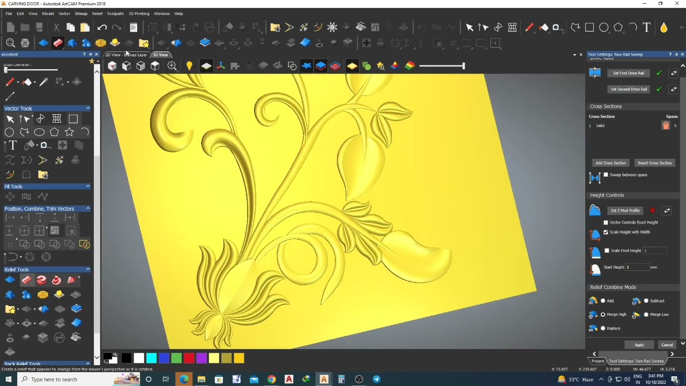Click the Text tool in top toolbar
Viewport: 686px width, 386px height.
[x=647, y=27]
